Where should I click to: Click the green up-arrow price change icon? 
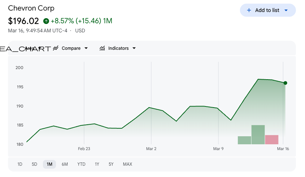[x=46, y=21]
